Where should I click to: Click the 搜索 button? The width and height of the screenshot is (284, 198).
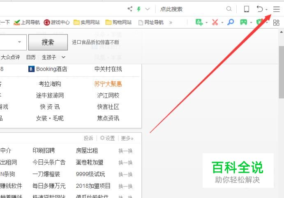pyautogui.click(x=48, y=42)
